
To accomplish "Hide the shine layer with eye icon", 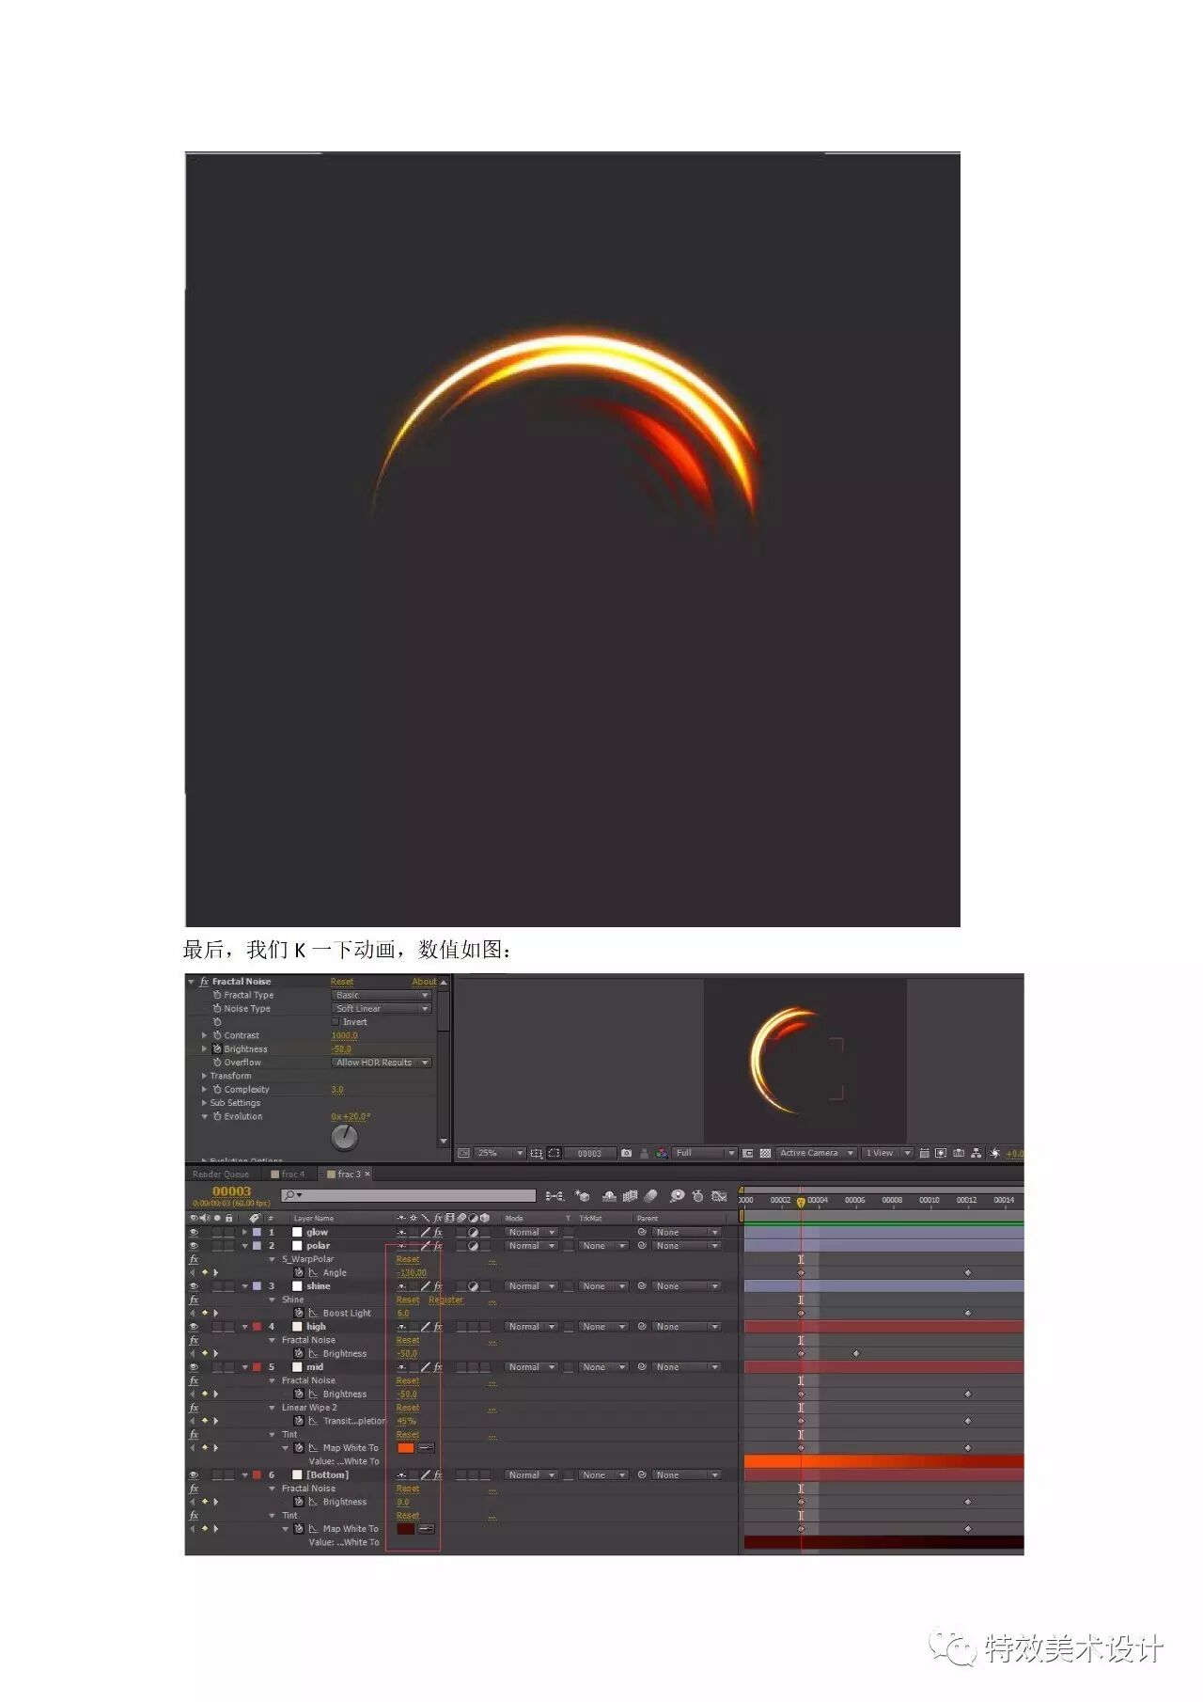I will pos(195,1285).
